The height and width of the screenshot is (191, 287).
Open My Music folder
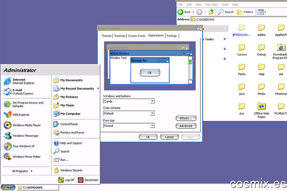64,105
